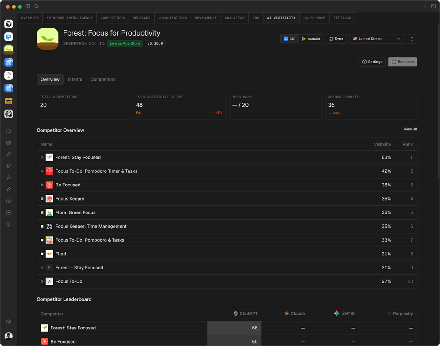The width and height of the screenshot is (440, 346).
Task: Click the Your Rank '— / 20' value
Action: click(x=240, y=105)
